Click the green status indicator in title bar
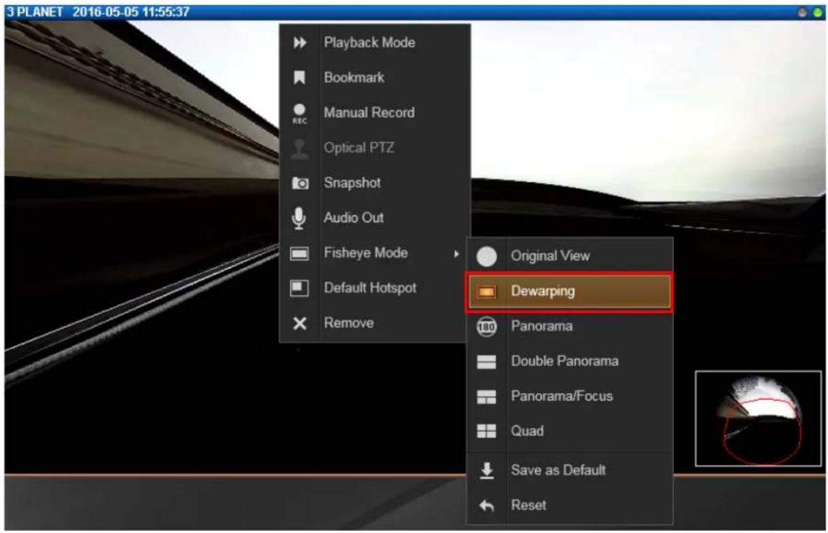This screenshot has height=533, width=828. click(818, 12)
